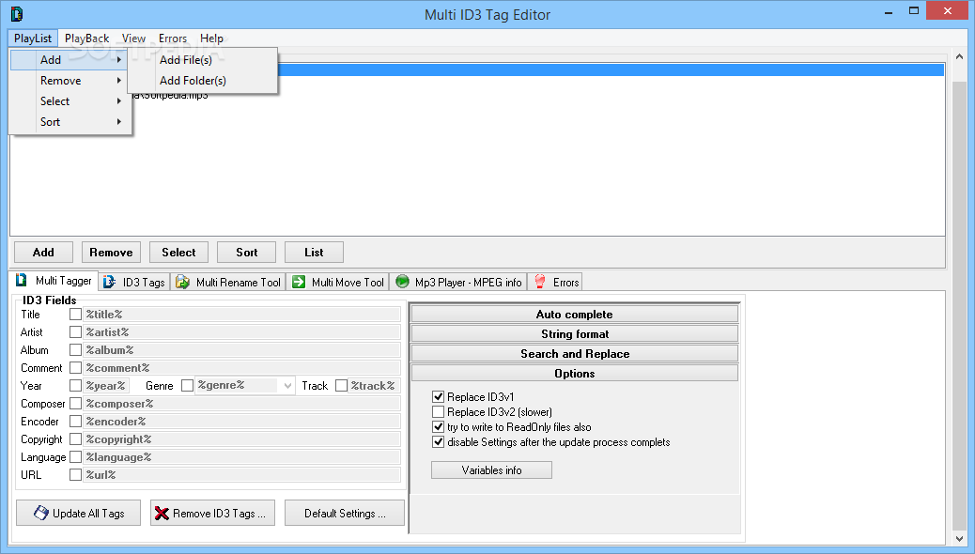Click the %artist% input field
975x554 pixels.
242,332
